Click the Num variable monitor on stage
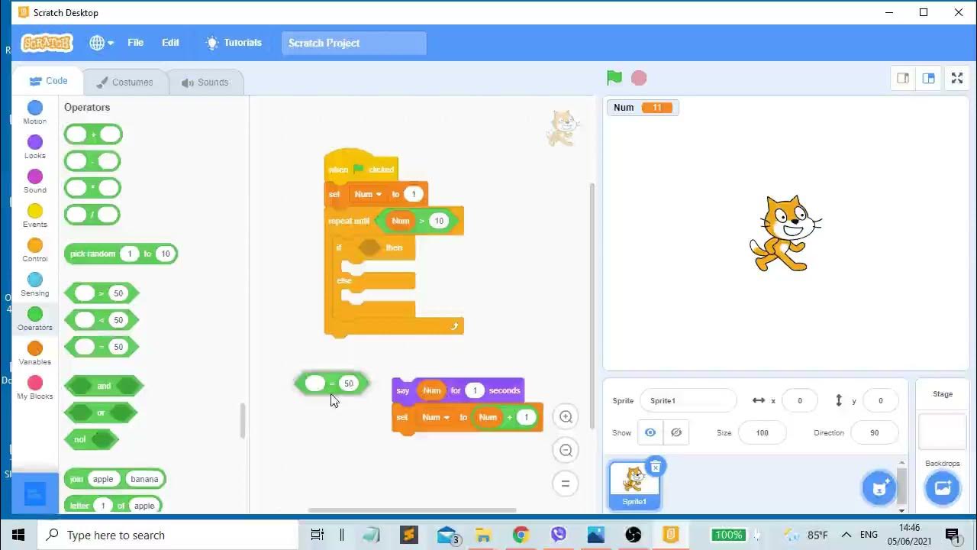 click(643, 107)
